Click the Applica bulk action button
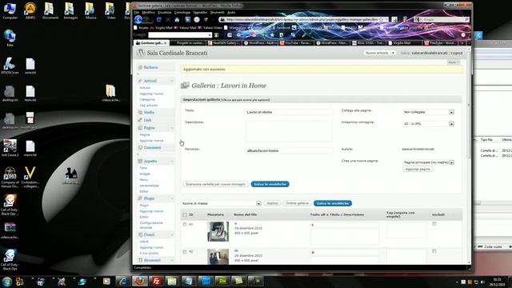The height and width of the screenshot is (288, 512). click(x=272, y=203)
